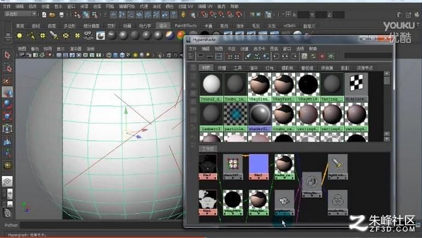Select particleCloud material swatch
The height and width of the screenshot is (238, 422).
(235, 117)
